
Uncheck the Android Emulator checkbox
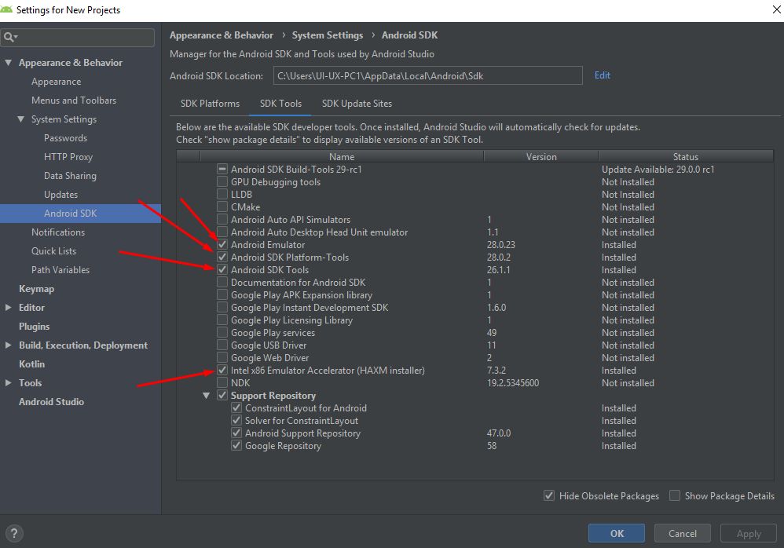(222, 244)
